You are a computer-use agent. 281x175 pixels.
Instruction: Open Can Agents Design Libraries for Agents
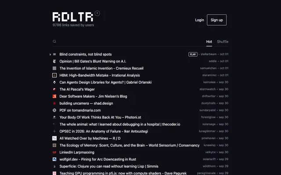point(105,82)
